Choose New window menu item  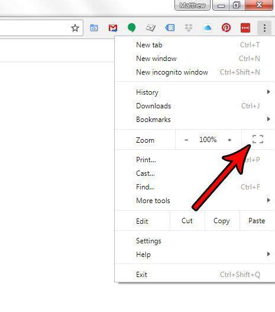coord(195,59)
